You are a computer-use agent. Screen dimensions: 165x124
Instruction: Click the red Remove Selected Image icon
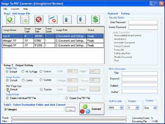39,20
